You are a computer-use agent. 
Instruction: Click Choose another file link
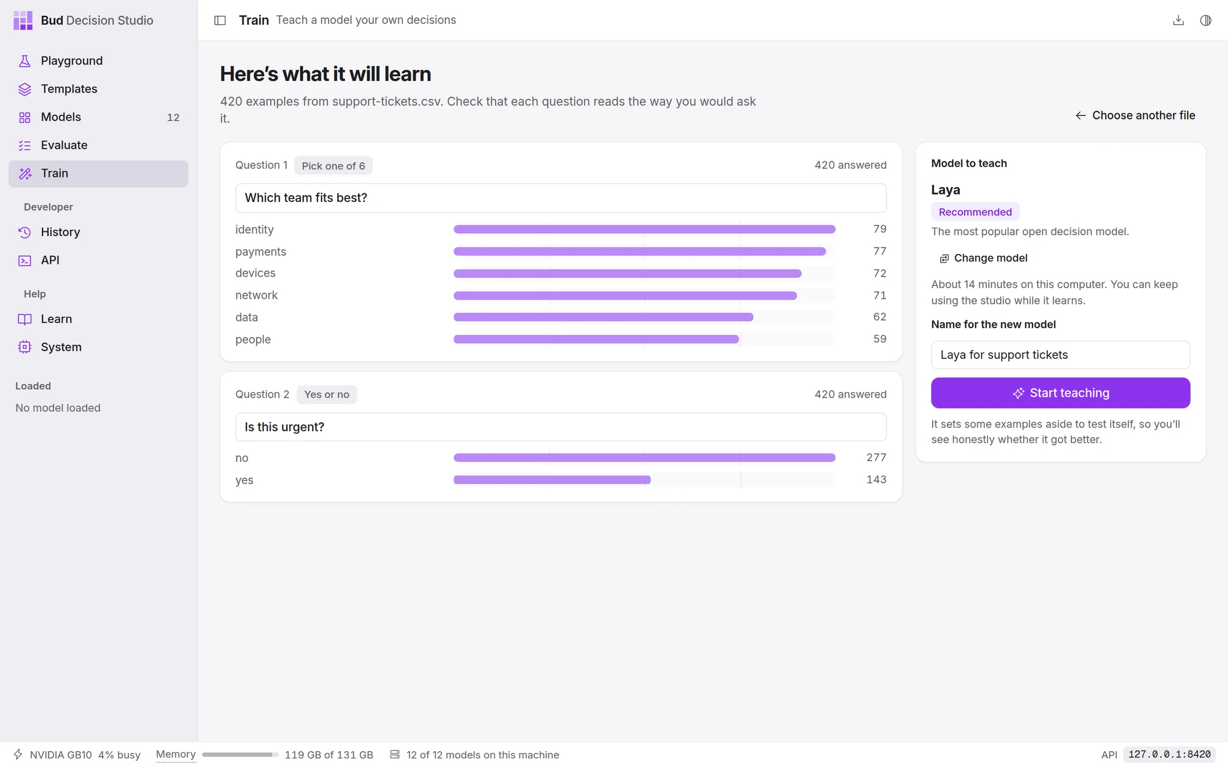click(x=1135, y=115)
